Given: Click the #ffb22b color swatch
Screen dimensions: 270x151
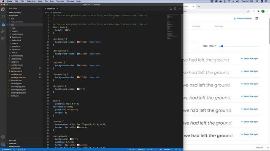Looking at the screenshot, I should pos(78,77).
